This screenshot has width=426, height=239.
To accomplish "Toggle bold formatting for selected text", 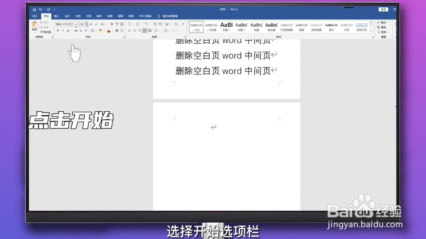I will tap(58, 31).
